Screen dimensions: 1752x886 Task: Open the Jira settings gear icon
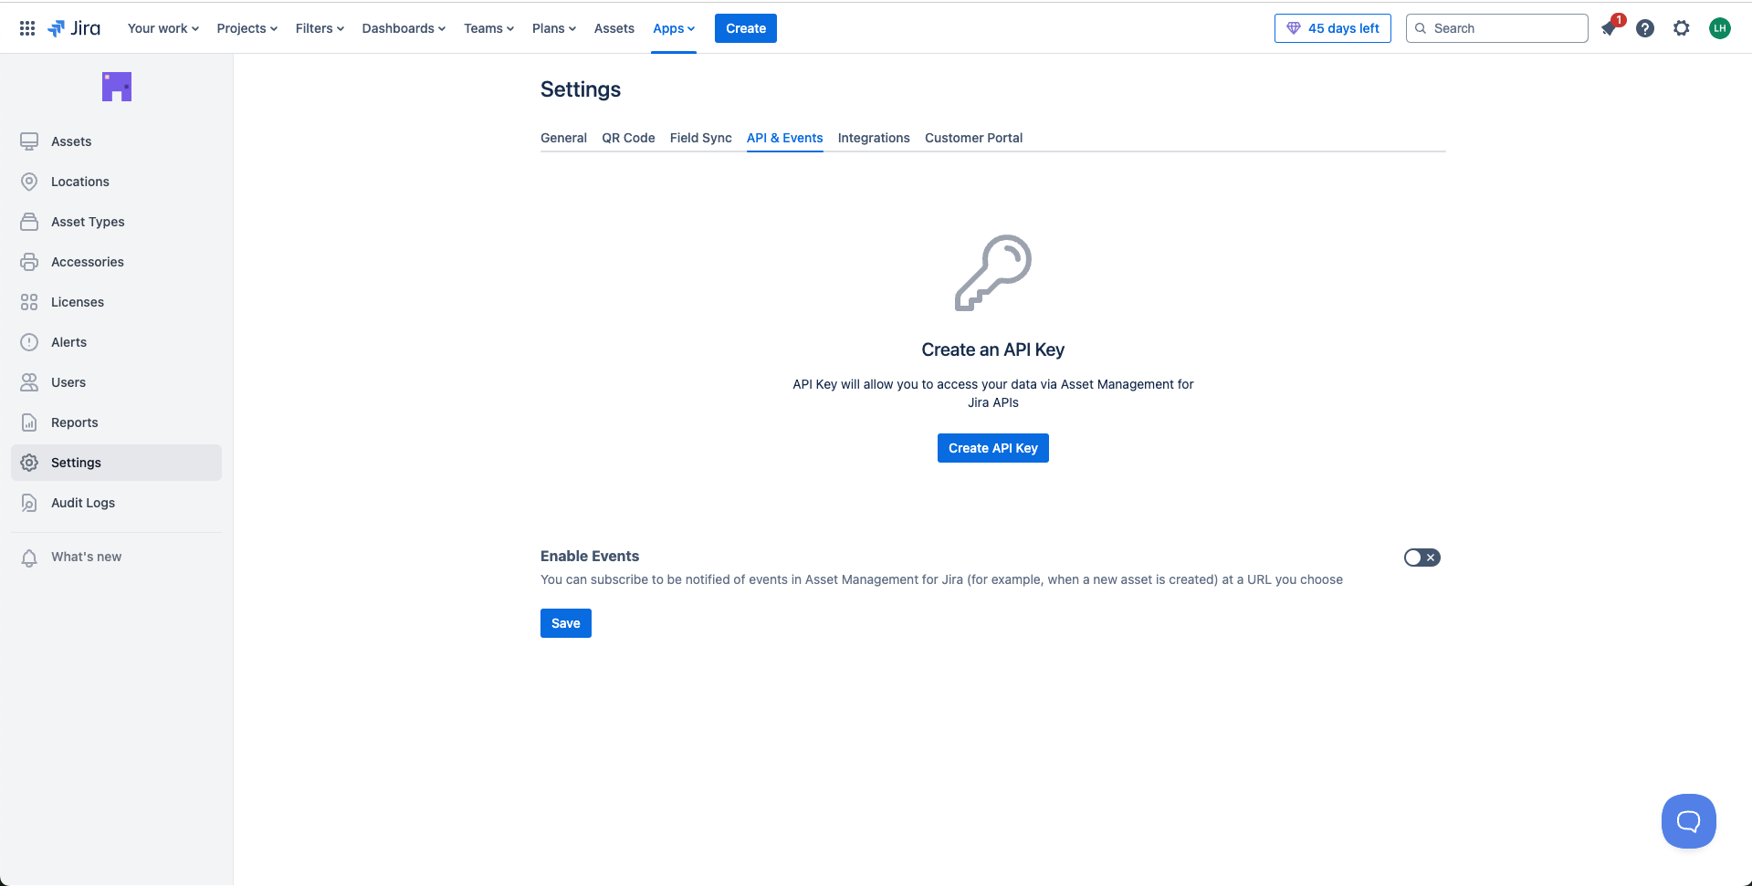1682,28
